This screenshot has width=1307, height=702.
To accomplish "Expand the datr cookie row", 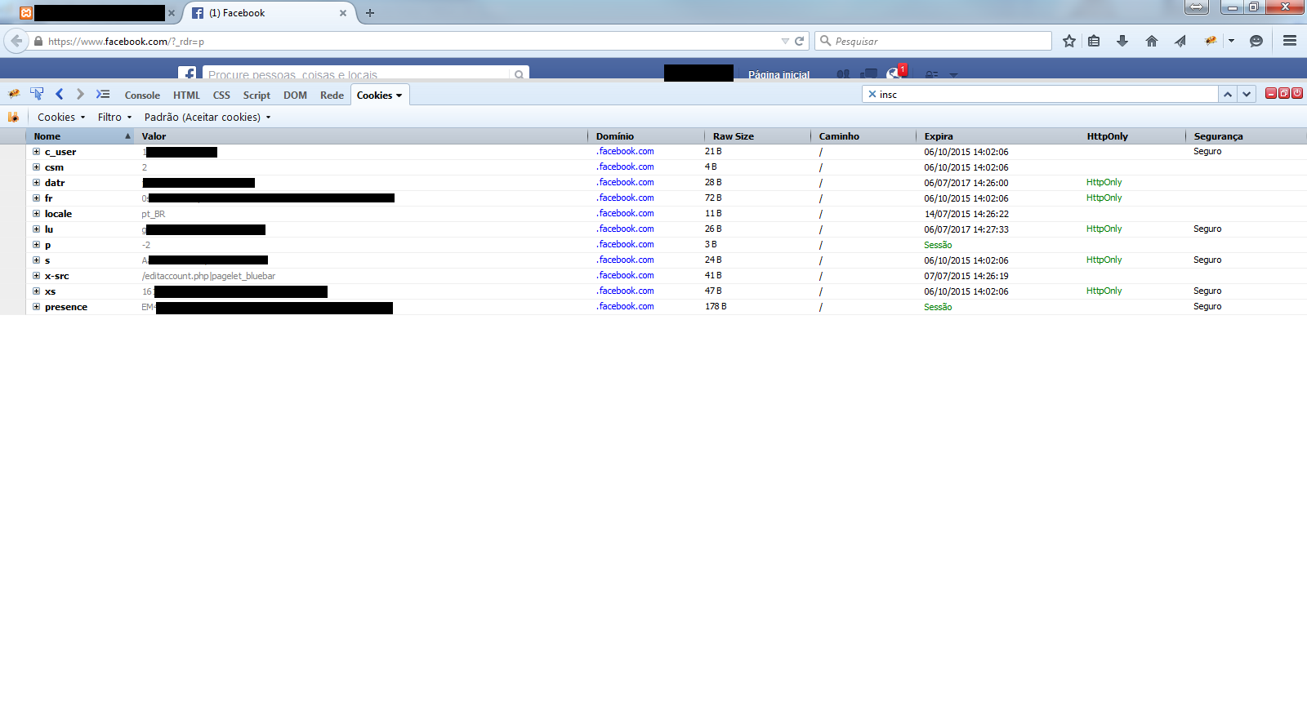I will click(x=36, y=183).
